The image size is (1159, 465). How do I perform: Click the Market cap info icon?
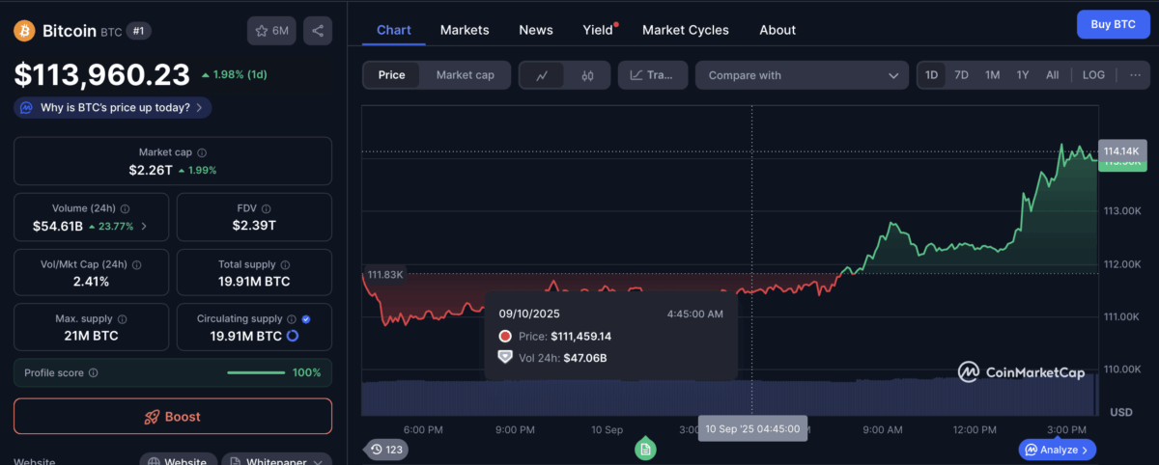pyautogui.click(x=202, y=152)
